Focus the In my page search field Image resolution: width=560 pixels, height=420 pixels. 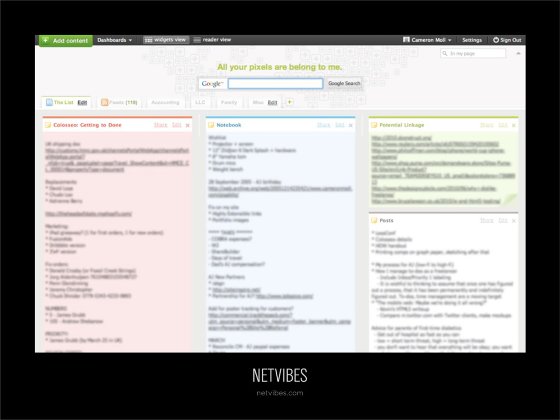(473, 54)
